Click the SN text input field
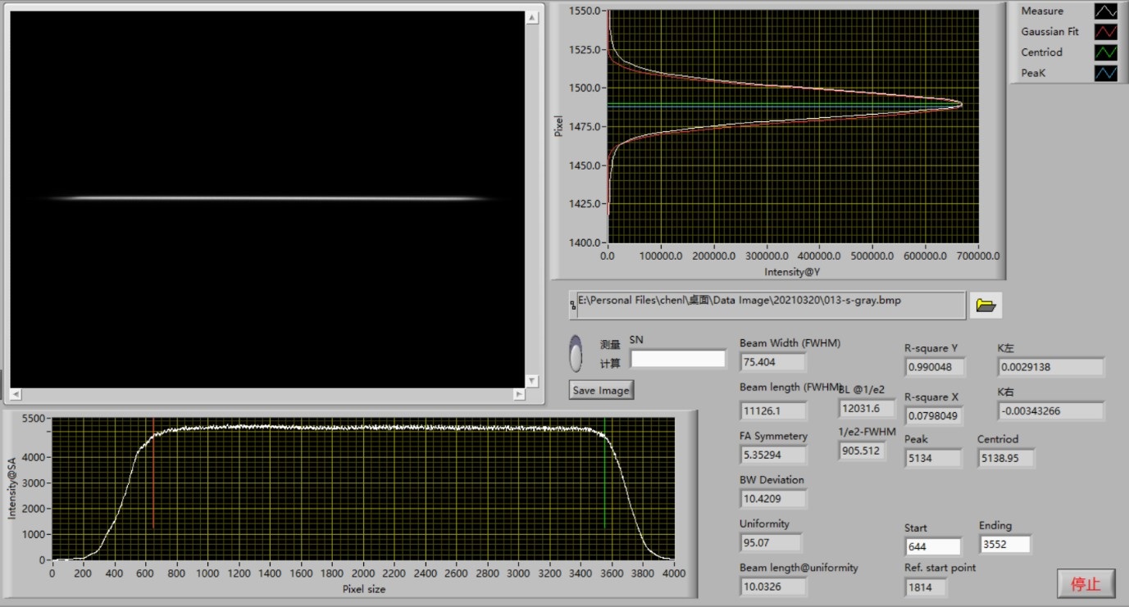Screen dimensions: 1129x607 point(677,359)
